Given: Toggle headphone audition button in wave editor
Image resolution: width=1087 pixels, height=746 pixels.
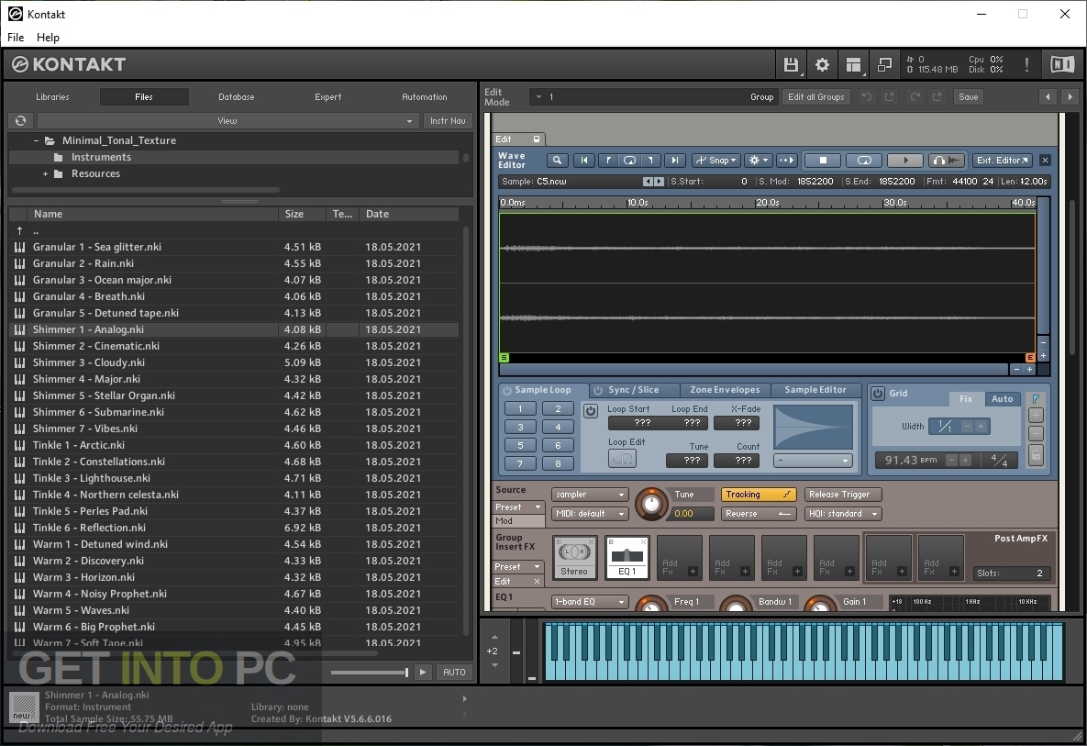Looking at the screenshot, I should [947, 161].
